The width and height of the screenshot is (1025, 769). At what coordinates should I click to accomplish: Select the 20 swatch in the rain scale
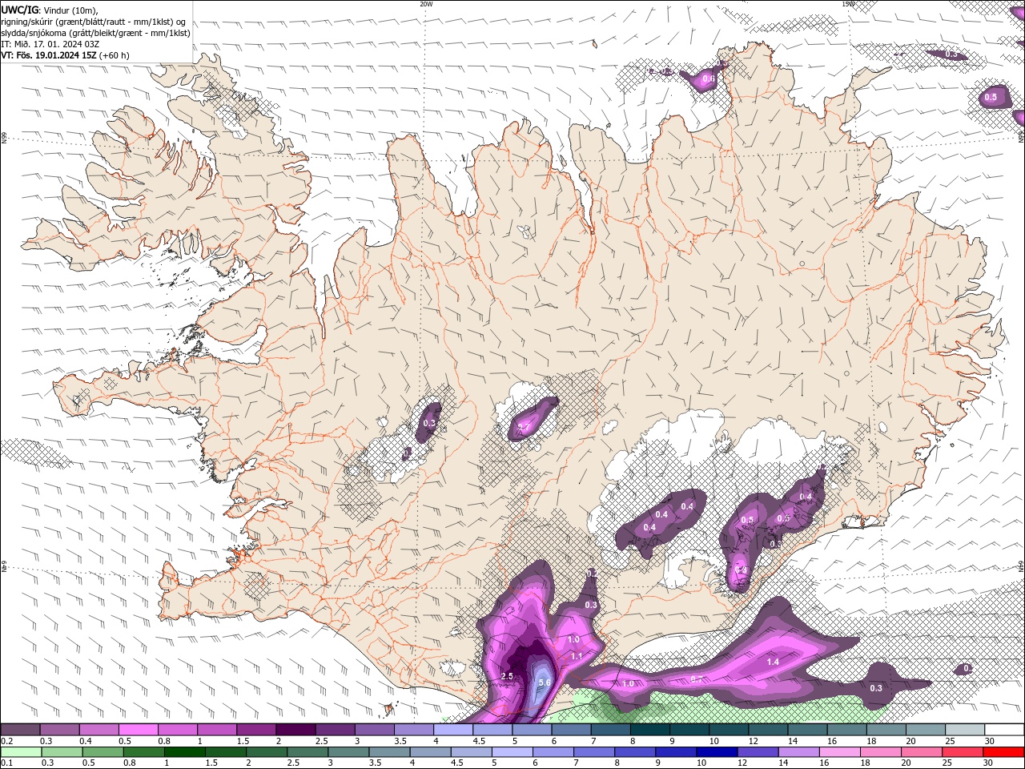[x=922, y=752]
